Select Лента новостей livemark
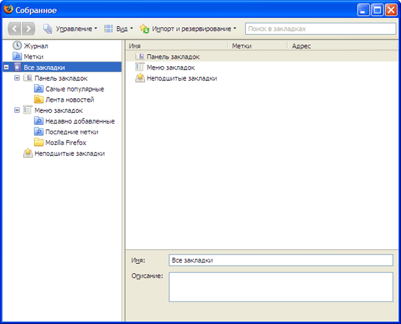The height and width of the screenshot is (324, 401). pyautogui.click(x=70, y=100)
